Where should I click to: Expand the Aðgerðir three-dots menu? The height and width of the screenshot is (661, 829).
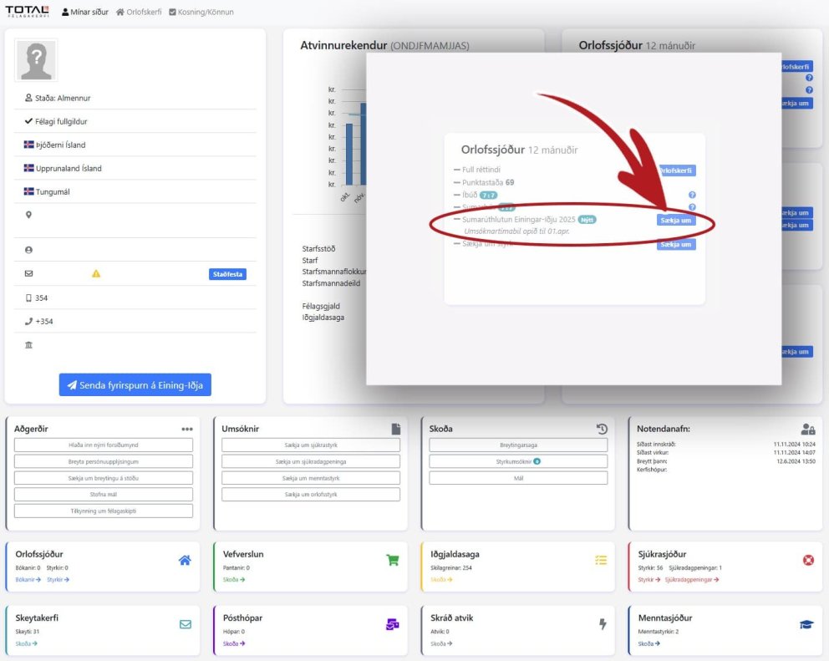pyautogui.click(x=187, y=429)
